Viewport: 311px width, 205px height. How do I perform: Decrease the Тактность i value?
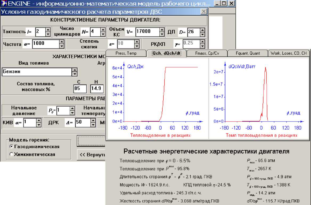coord(48,34)
